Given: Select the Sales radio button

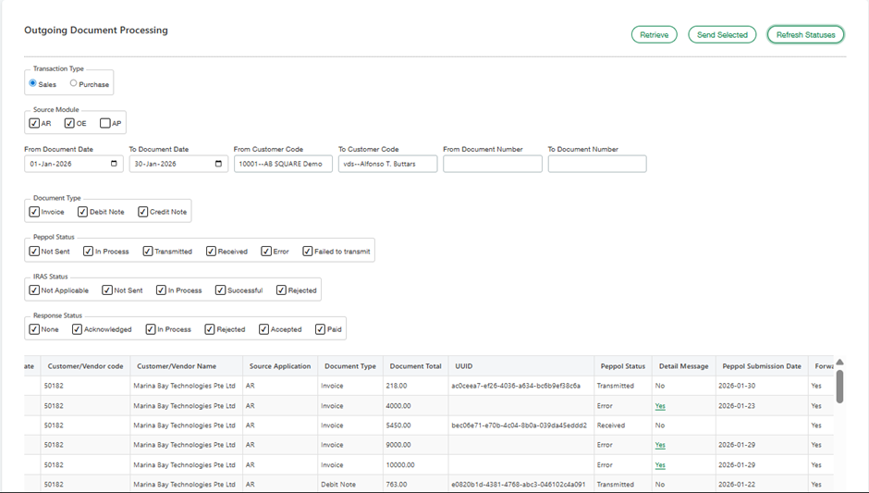Looking at the screenshot, I should [33, 83].
